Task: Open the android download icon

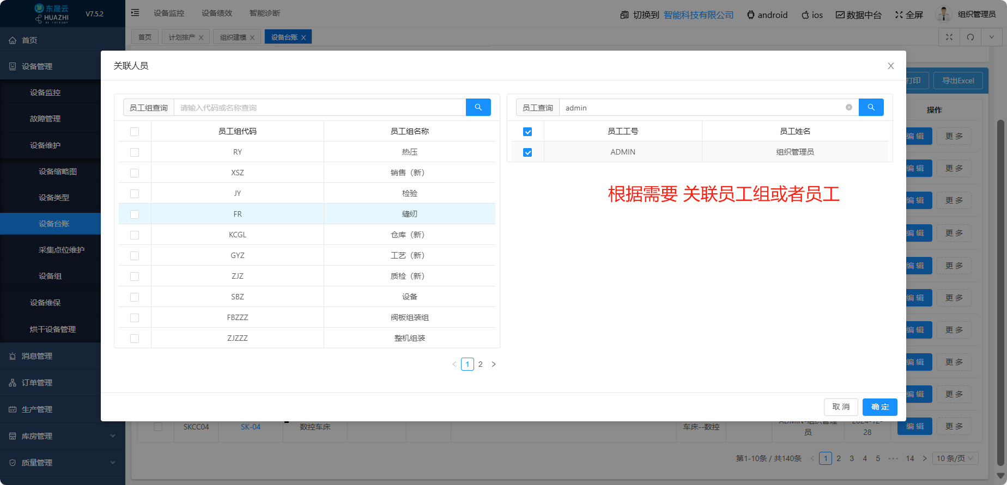Action: click(x=751, y=15)
